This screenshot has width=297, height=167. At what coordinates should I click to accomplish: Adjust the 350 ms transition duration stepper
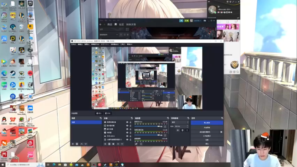pos(187,126)
